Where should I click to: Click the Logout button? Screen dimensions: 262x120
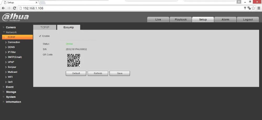248,20
